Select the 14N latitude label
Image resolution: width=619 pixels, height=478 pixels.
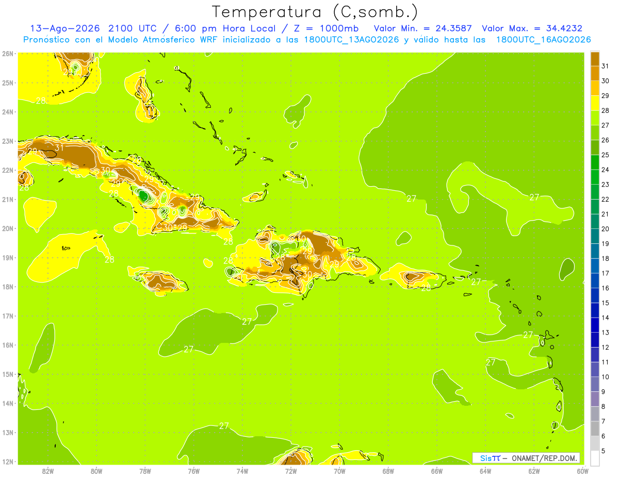click(8, 403)
